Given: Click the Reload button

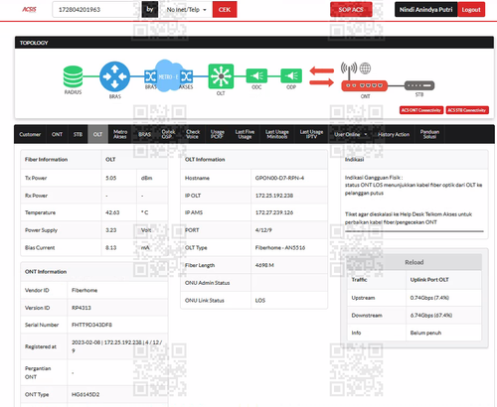Looking at the screenshot, I should (x=414, y=262).
